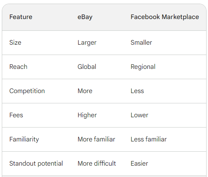Click the Less familiar cell
Image resolution: width=208 pixels, height=177 pixels.
(x=149, y=139)
